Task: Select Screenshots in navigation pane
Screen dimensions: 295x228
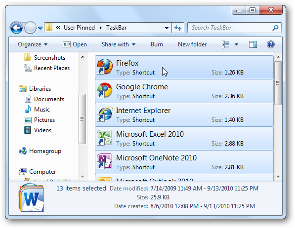Action: coord(49,58)
